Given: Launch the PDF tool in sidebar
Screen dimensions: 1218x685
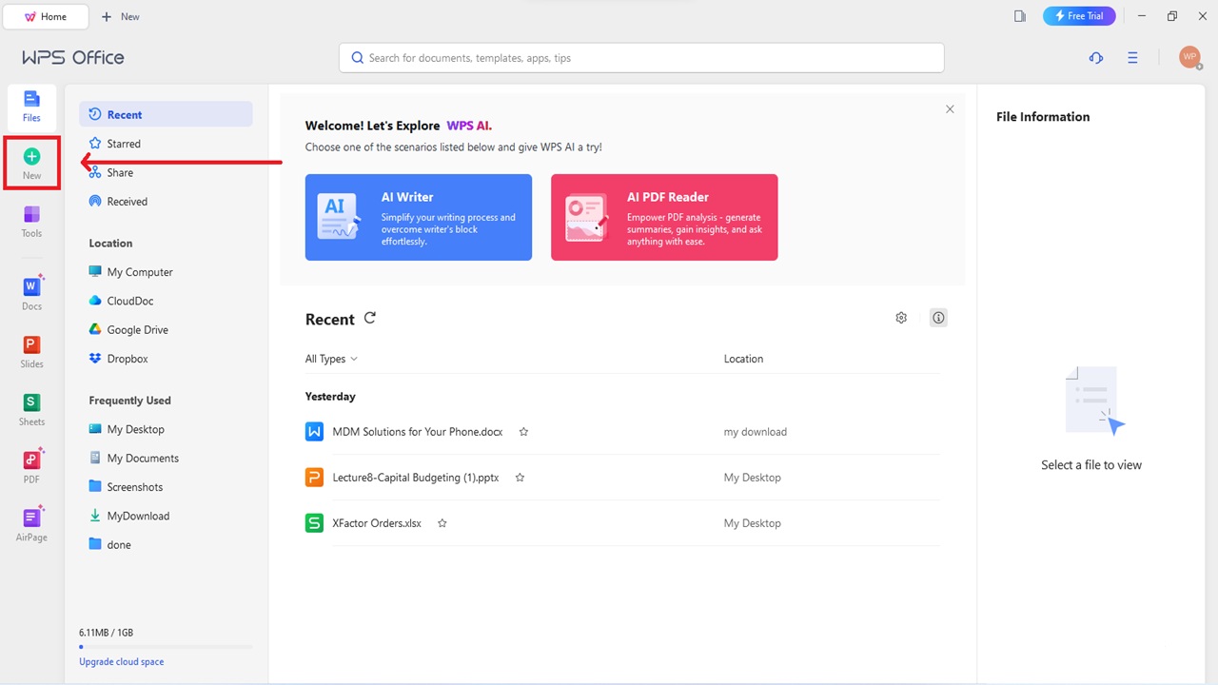Looking at the screenshot, I should (31, 468).
